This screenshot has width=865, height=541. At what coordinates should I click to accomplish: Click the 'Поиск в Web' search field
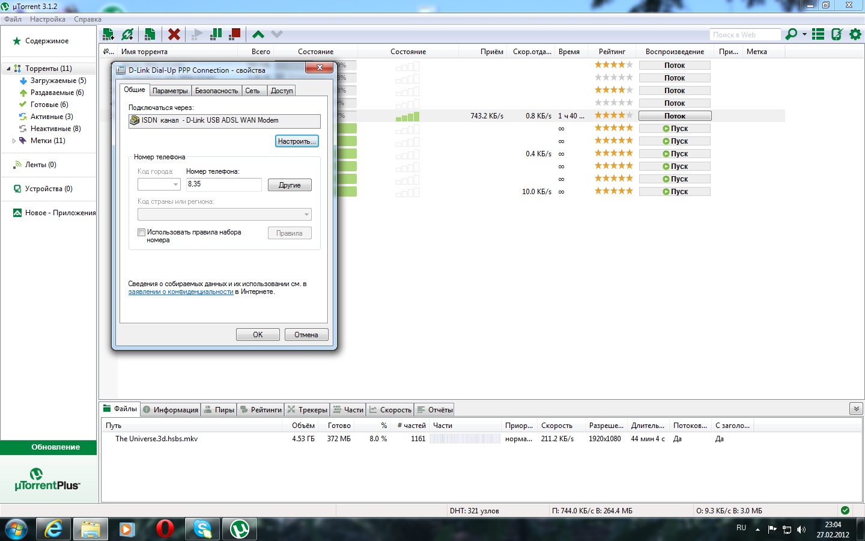[x=745, y=35]
